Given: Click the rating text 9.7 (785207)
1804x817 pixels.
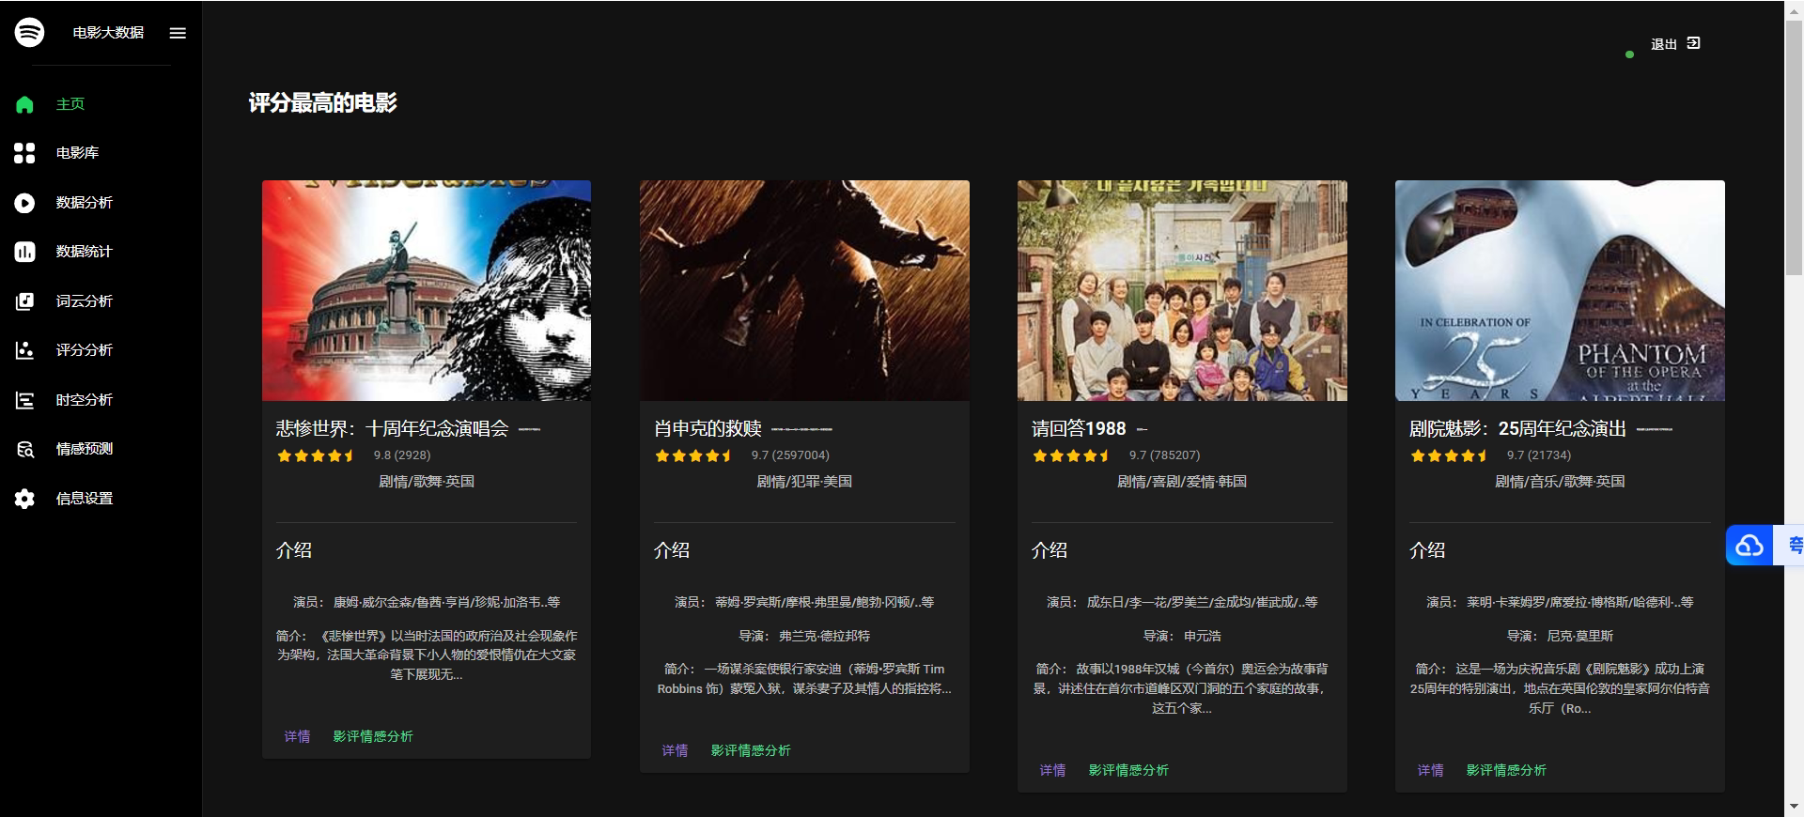Looking at the screenshot, I should click(1164, 455).
